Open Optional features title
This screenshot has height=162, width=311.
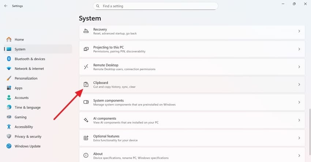pos(106,136)
